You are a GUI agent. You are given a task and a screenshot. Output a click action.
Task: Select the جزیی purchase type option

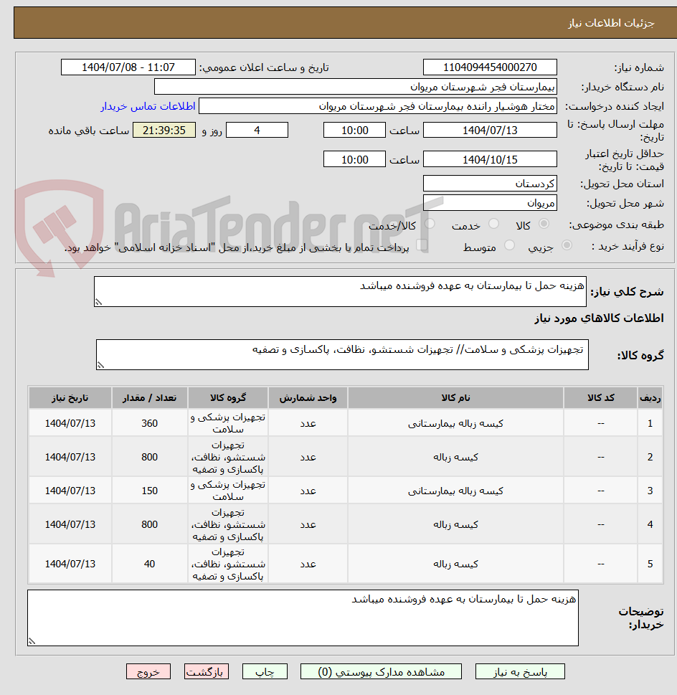pos(566,242)
